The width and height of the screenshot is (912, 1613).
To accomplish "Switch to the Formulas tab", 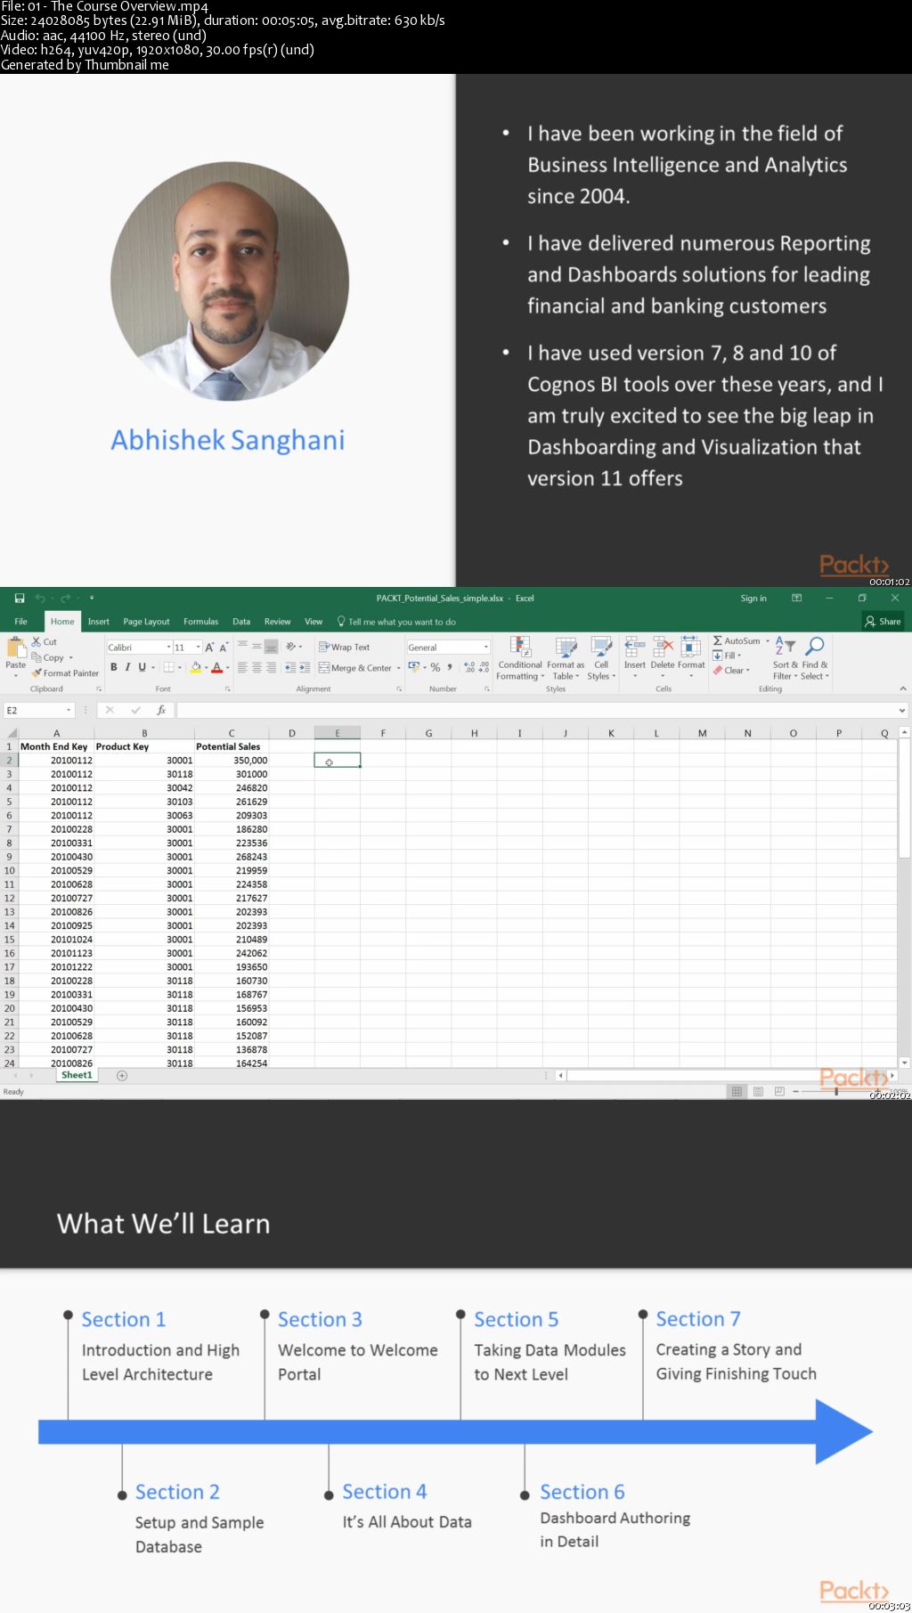I will [x=200, y=622].
